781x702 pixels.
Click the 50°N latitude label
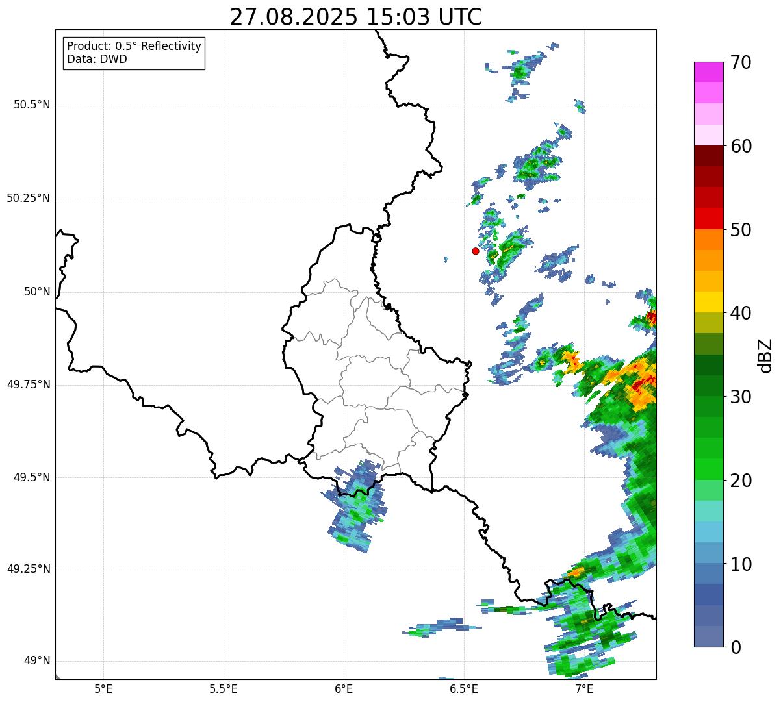coord(37,292)
